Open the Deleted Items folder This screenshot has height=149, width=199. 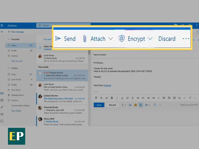tap(21, 95)
